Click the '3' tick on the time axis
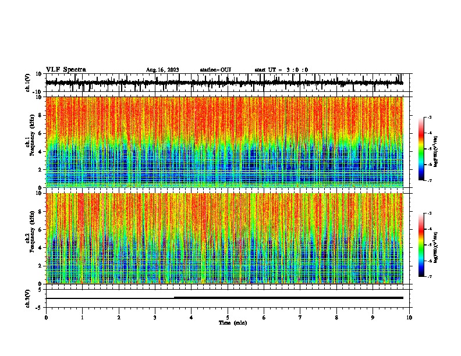 [x=155, y=318]
